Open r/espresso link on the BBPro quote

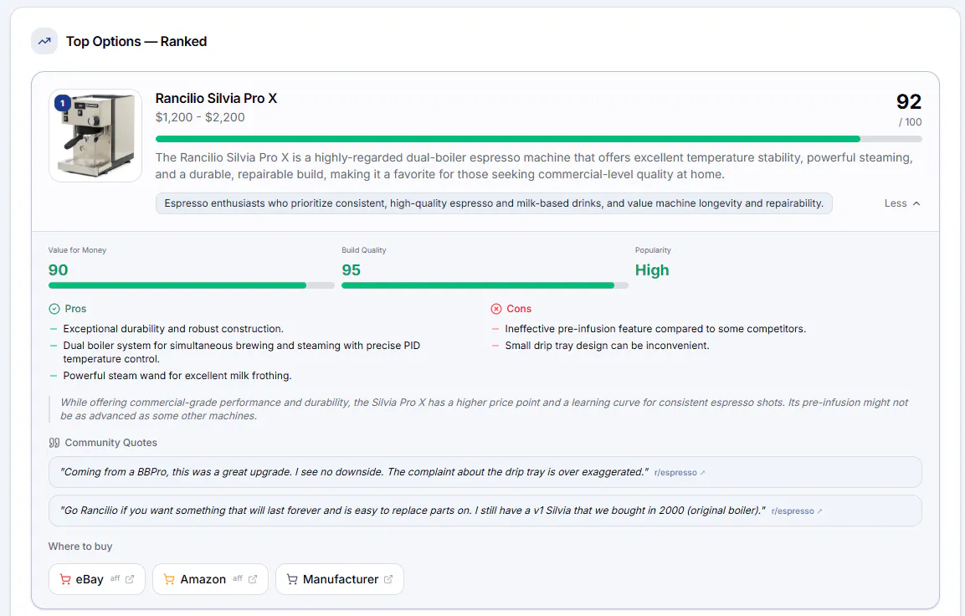pos(680,473)
